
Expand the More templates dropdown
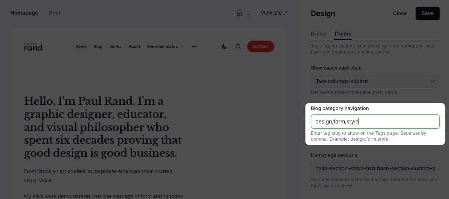click(165, 47)
